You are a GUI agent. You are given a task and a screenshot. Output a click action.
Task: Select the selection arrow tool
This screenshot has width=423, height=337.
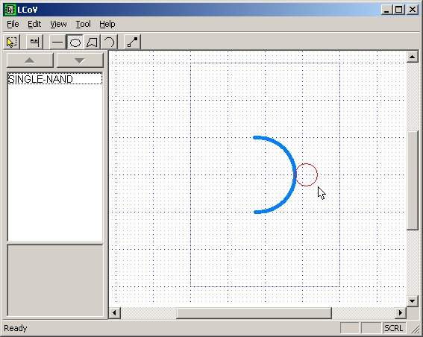point(12,42)
